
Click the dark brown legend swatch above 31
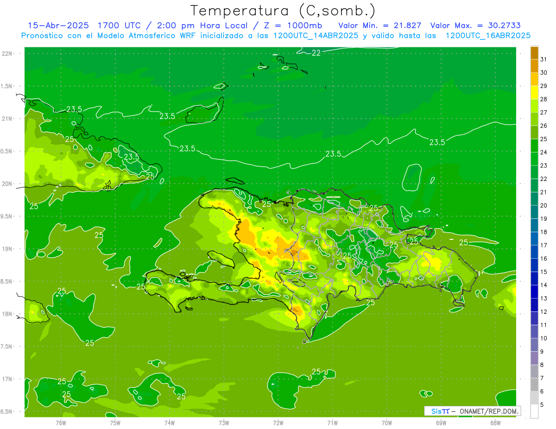(x=534, y=53)
